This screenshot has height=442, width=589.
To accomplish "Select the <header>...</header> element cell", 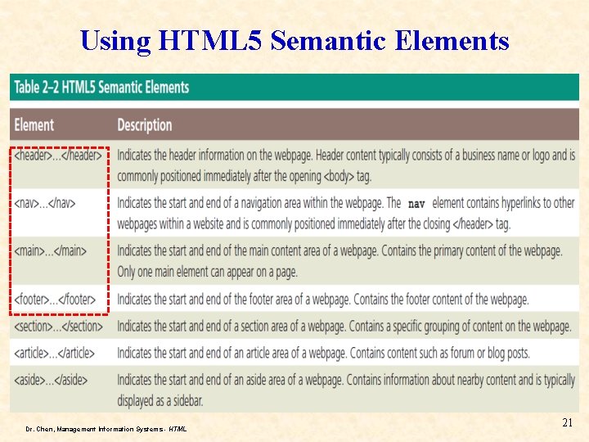I will pyautogui.click(x=58, y=155).
